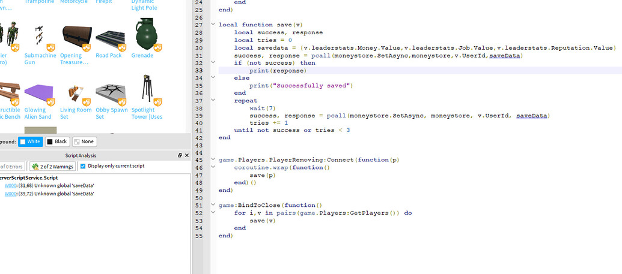Collapse BindToClose function at line 51
Screen dimensions: 622x274
coord(213,205)
